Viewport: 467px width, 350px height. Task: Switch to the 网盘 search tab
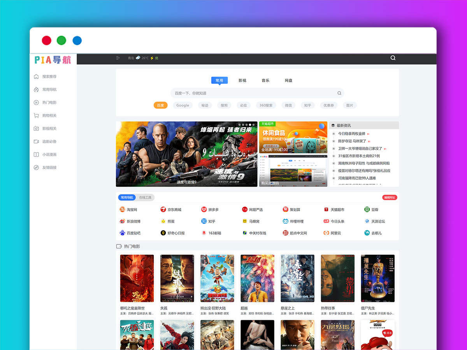(288, 80)
